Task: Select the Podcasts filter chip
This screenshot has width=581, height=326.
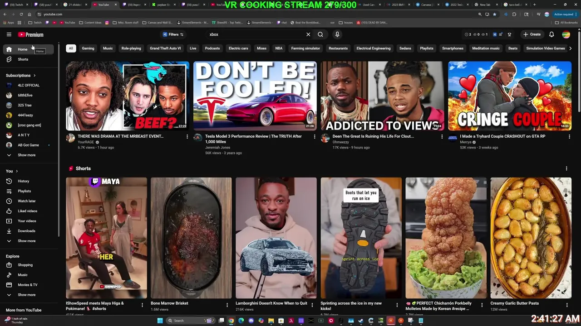Action: [212, 48]
